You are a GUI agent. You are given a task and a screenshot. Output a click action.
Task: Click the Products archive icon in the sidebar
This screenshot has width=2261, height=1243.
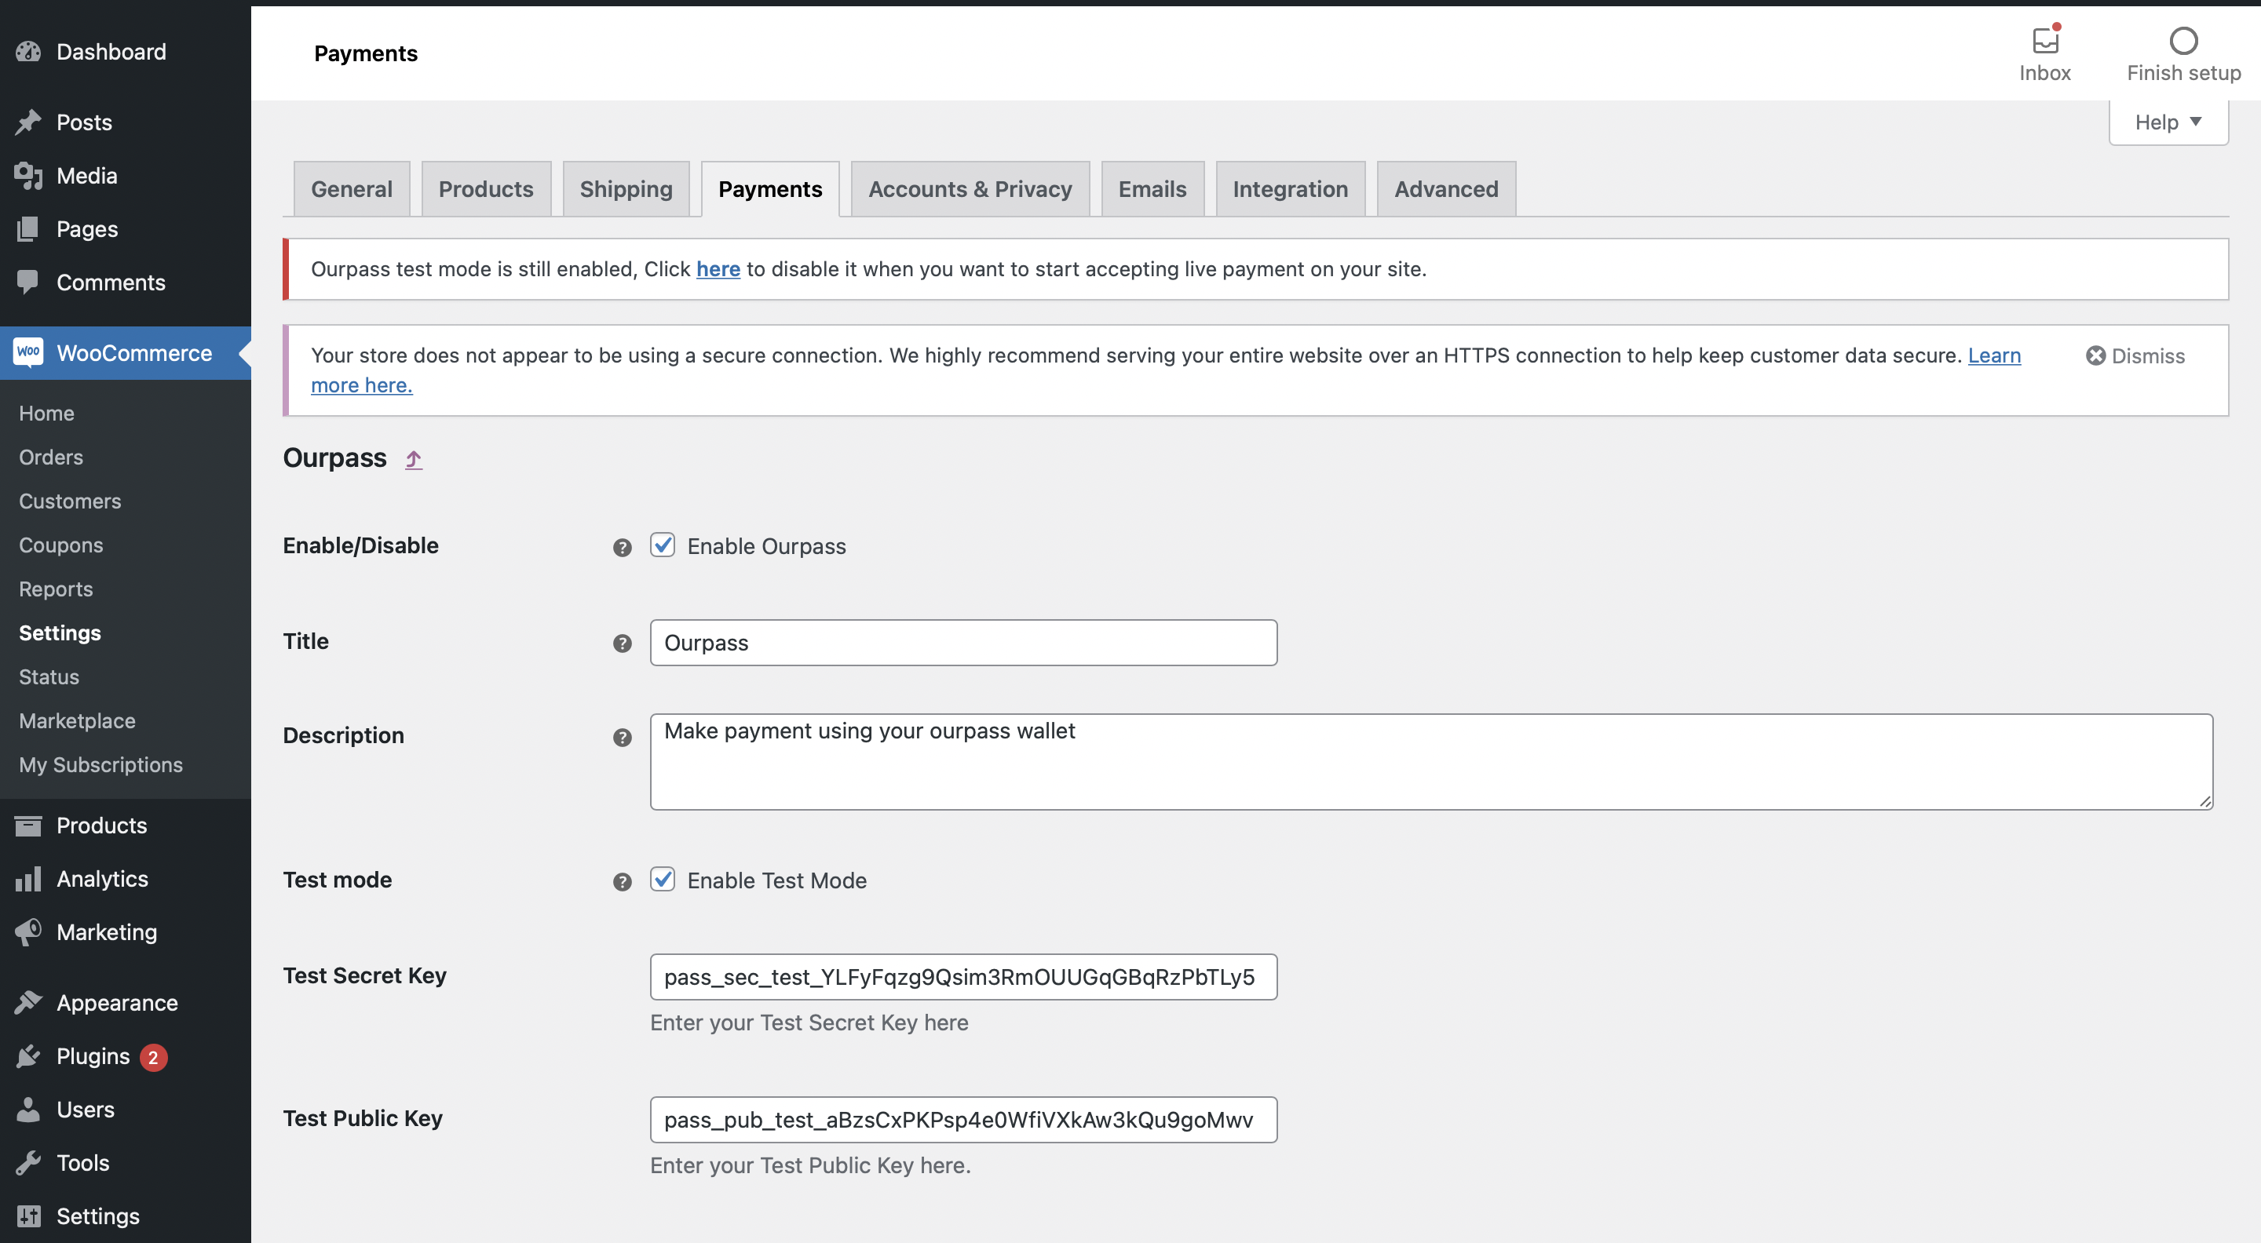click(28, 826)
